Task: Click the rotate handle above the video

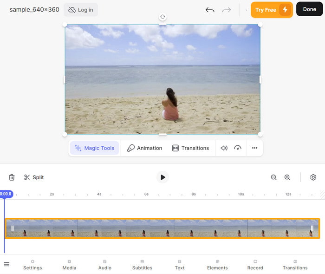Action: pos(162,17)
